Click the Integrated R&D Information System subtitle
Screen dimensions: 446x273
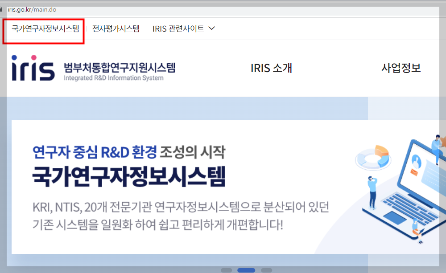click(113, 78)
